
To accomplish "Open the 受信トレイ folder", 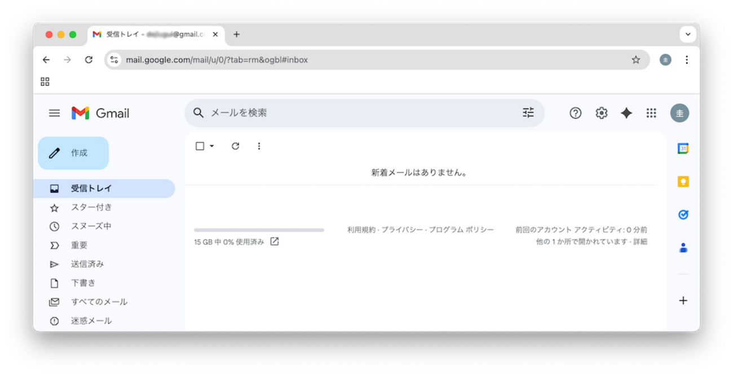I will pyautogui.click(x=104, y=189).
